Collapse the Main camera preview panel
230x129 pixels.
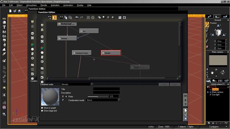[x=228, y=52]
